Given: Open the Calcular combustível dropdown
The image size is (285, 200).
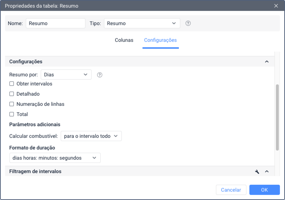Looking at the screenshot, I should [x=91, y=136].
